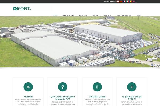The width and height of the screenshot is (160, 106).
Task: Open the PREZENTARE menu item
Action: click(x=68, y=15)
